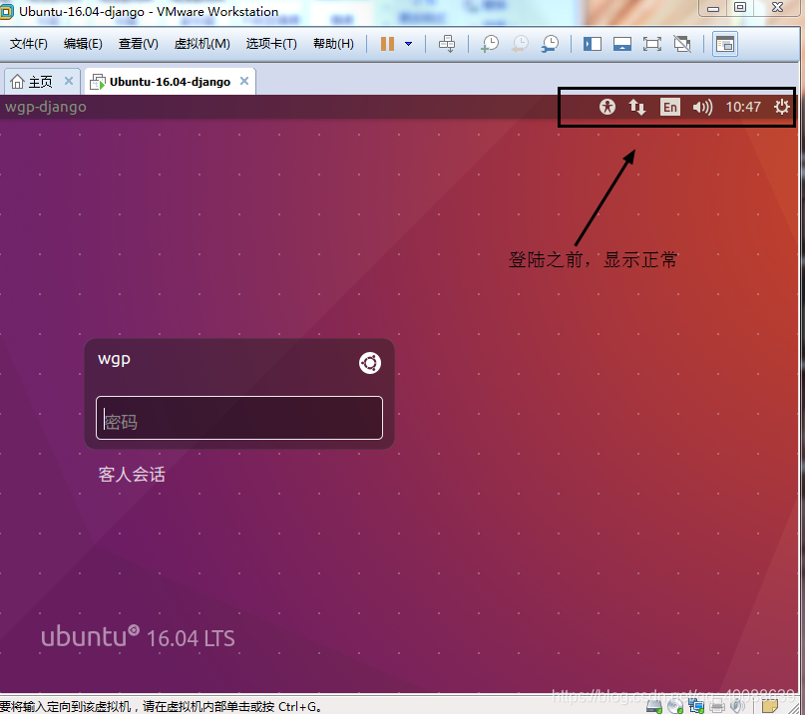Revert the virtual machine to the previous snapshot
Screen dimensions: 805x715
click(x=520, y=44)
